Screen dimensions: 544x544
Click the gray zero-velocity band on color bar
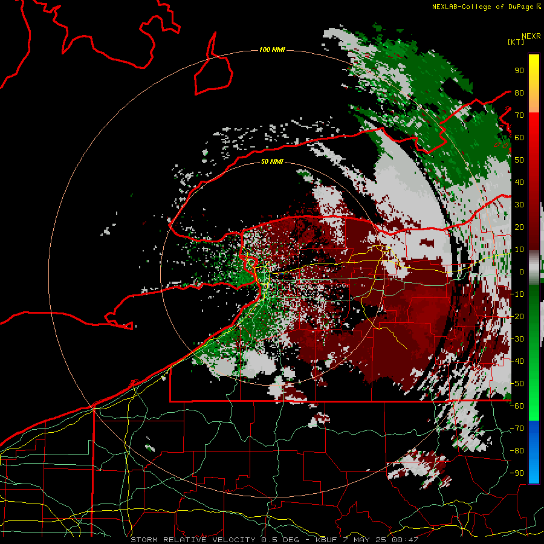pyautogui.click(x=534, y=267)
